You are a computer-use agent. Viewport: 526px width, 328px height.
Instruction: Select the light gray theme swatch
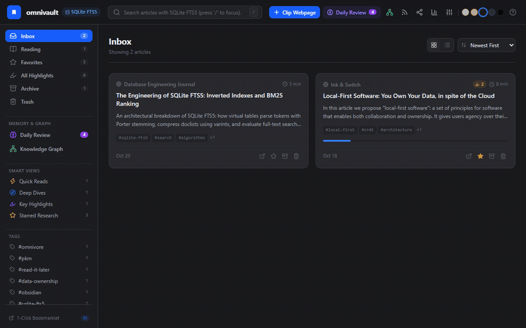pos(465,13)
